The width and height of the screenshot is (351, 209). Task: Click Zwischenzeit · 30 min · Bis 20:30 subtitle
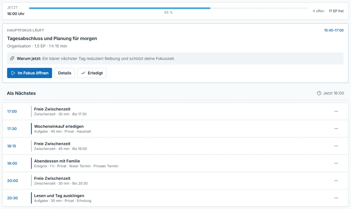[x=61, y=183]
